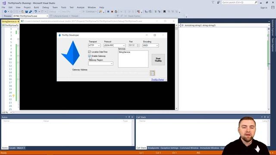This screenshot has width=276, height=155.
Task: Open the Build menu
Action: click(x=36, y=7)
